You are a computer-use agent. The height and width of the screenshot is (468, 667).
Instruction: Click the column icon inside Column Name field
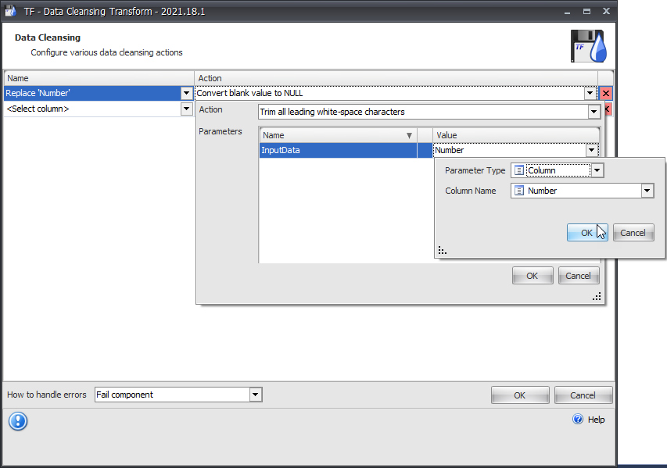(519, 190)
